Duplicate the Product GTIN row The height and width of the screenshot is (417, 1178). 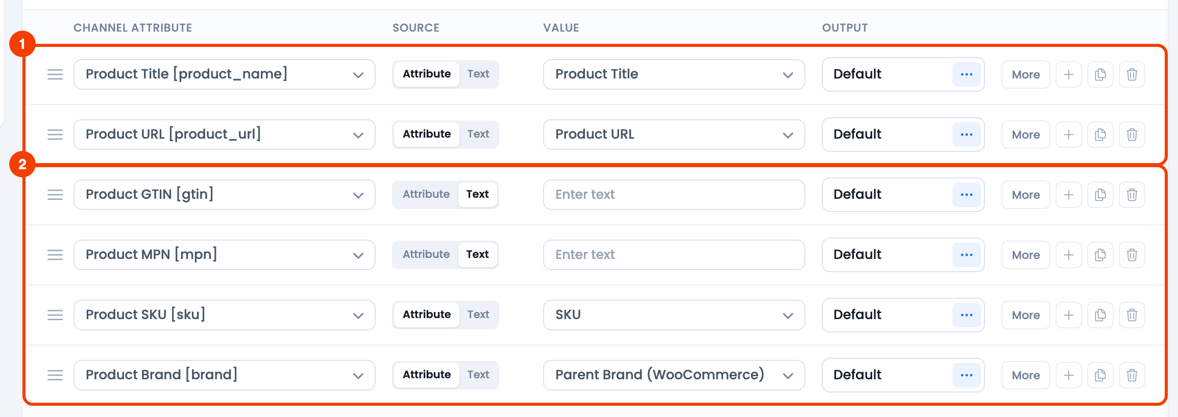[1100, 195]
